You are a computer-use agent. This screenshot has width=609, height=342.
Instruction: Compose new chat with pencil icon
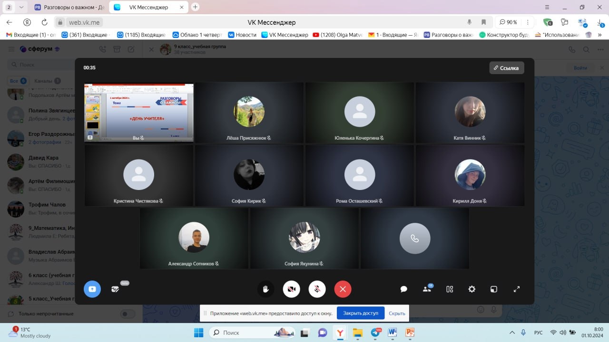coord(131,49)
